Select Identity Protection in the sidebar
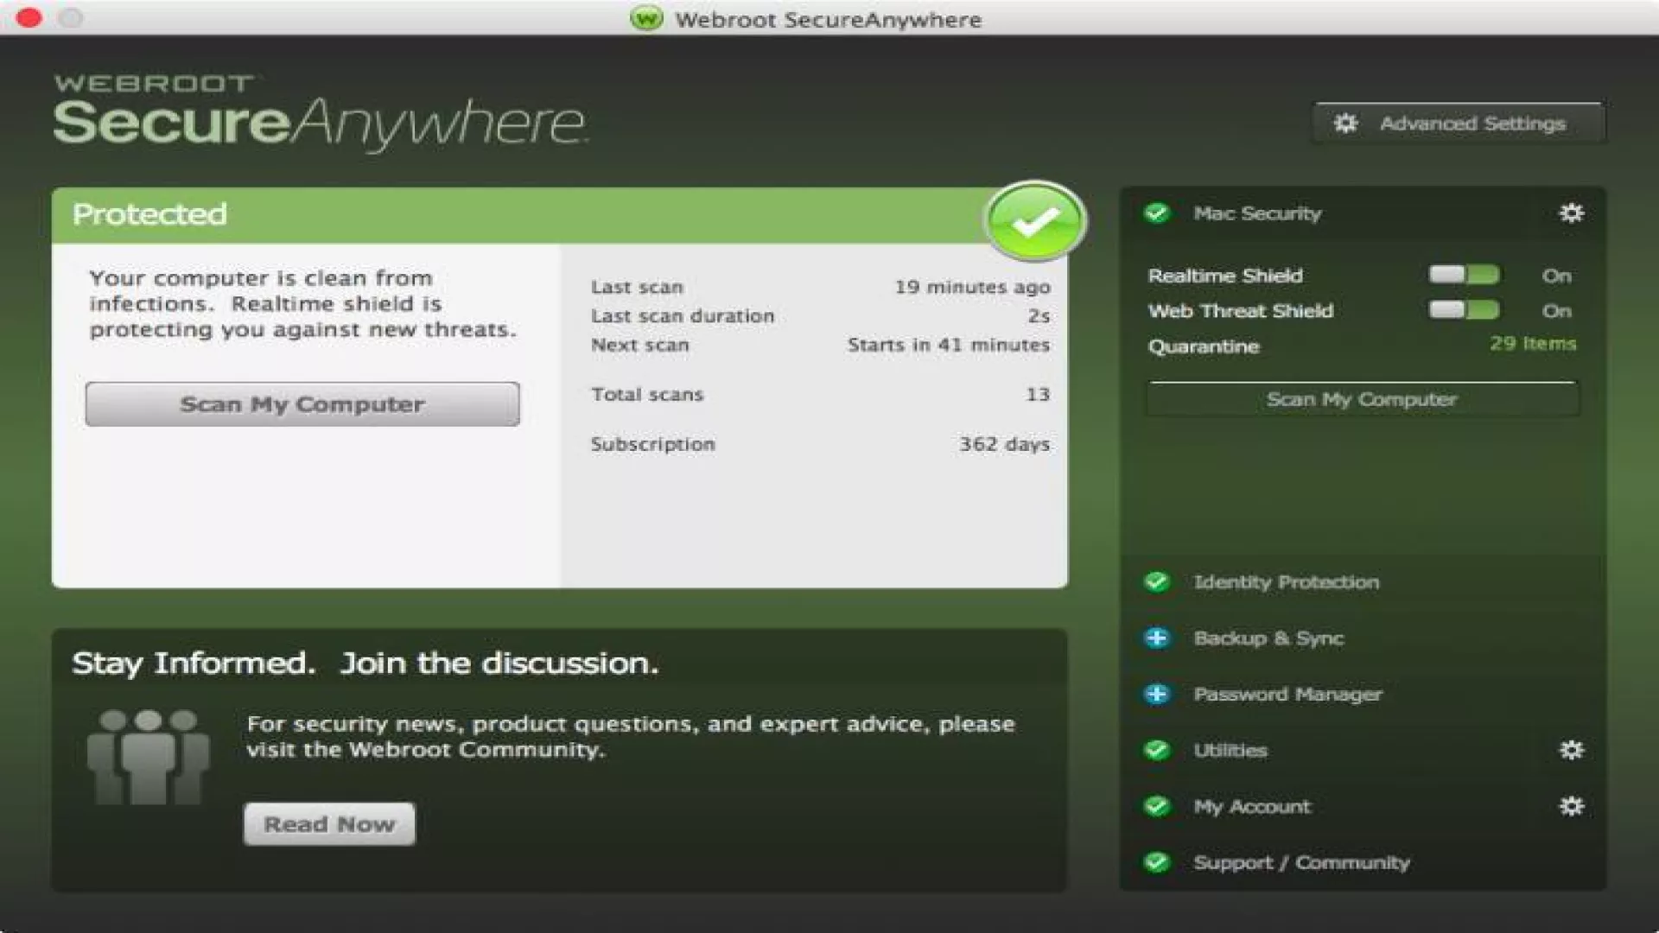The height and width of the screenshot is (933, 1659). (1287, 581)
